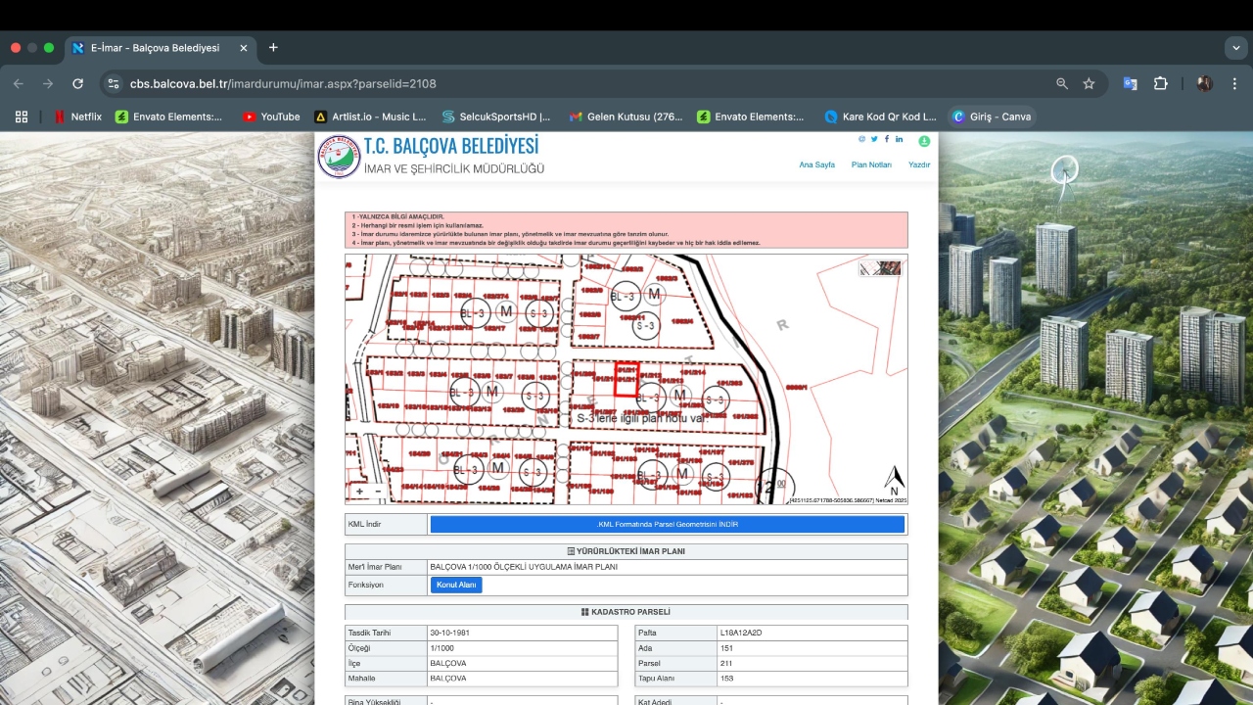Expand the Chrome tab search dropdown
The image size is (1253, 705).
coord(1235,48)
